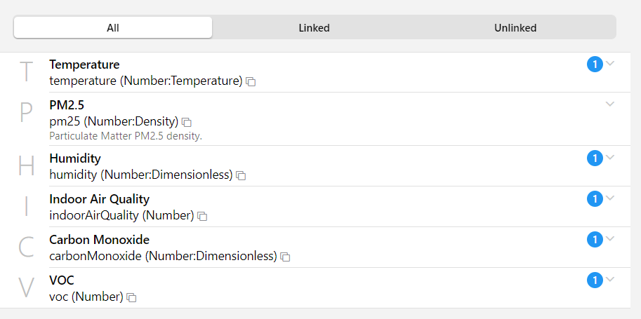Switch to the All filter tab

pyautogui.click(x=113, y=28)
